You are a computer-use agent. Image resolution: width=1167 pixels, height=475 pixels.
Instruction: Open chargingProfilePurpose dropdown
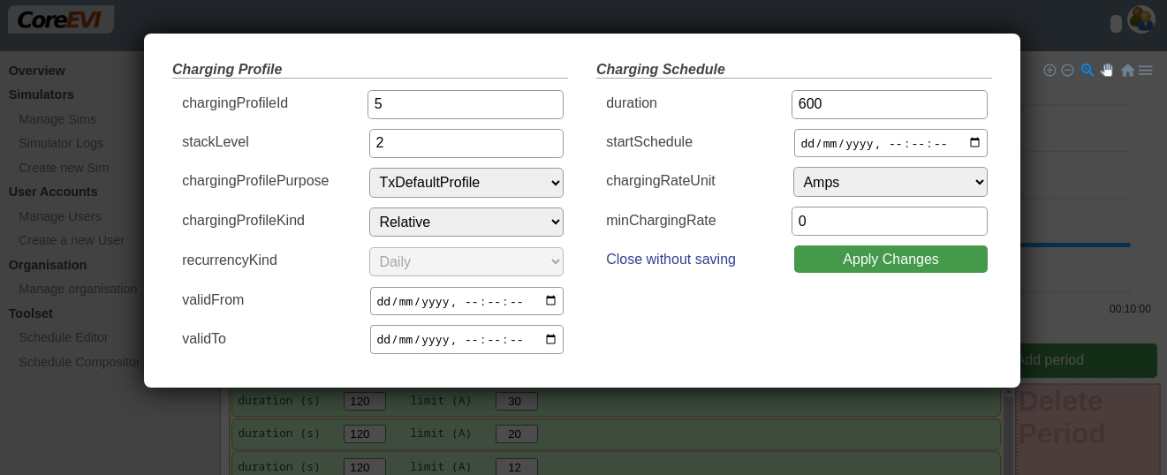(x=466, y=183)
